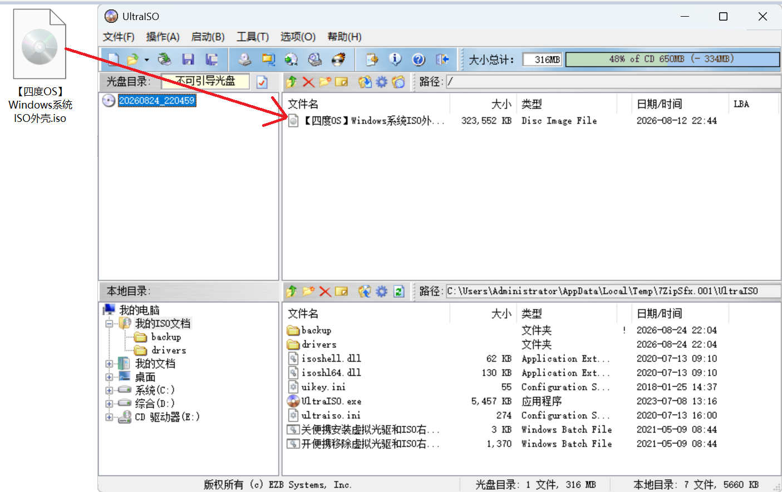Screen dimensions: 782x492
Task: Select disc label 20260824_220459 in tree
Action: point(156,101)
